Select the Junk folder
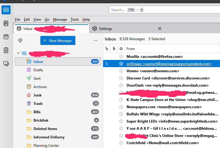220x148 pixels. tap(58, 95)
